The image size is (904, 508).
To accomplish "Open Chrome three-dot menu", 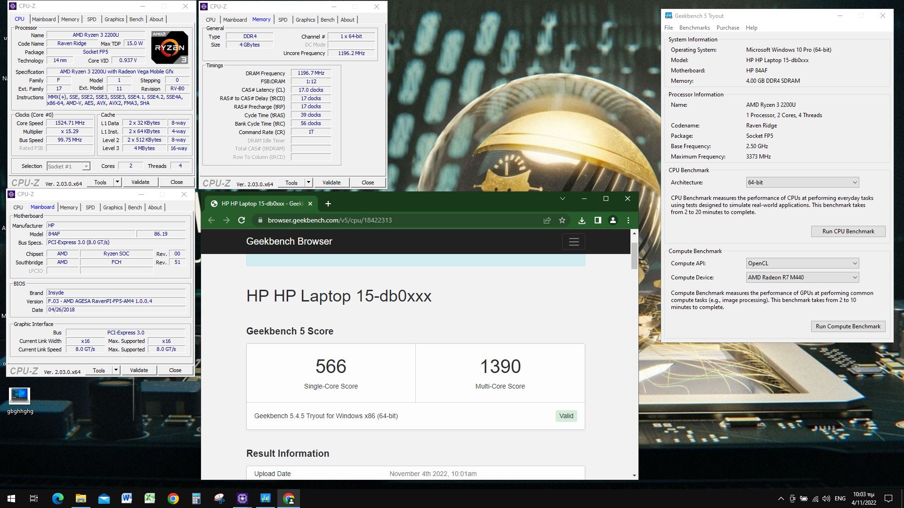I will (x=628, y=220).
